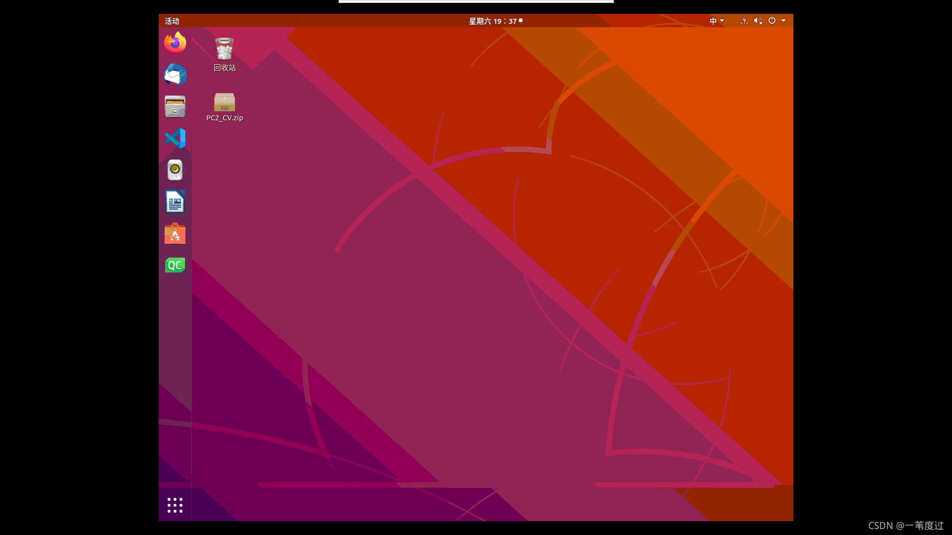Expand the system menu arrow
Image resolution: width=952 pixels, height=535 pixels.
(x=783, y=21)
